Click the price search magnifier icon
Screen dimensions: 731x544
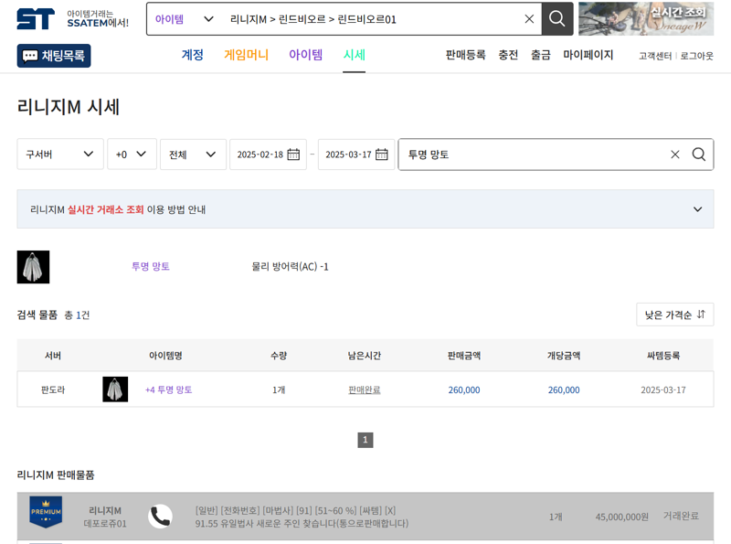coord(699,155)
